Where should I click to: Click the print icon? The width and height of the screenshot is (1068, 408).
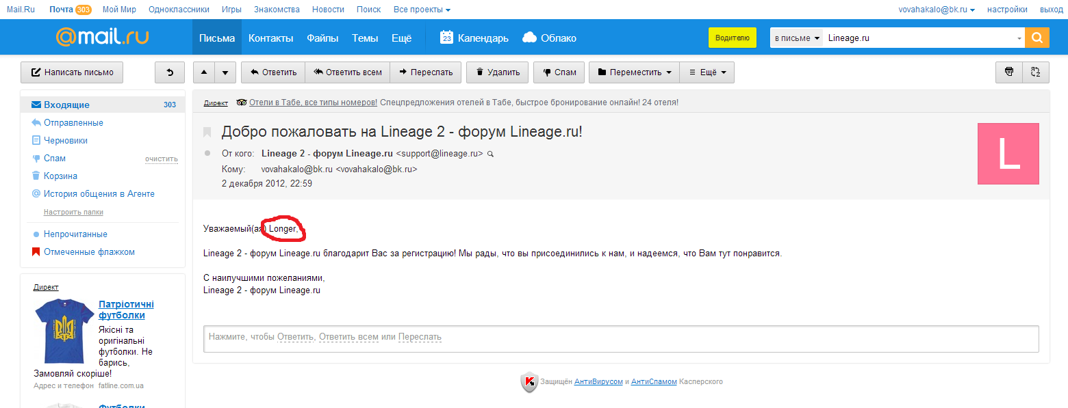pos(1008,72)
